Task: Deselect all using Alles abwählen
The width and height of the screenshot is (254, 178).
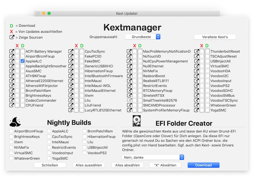Action: pos(128,165)
